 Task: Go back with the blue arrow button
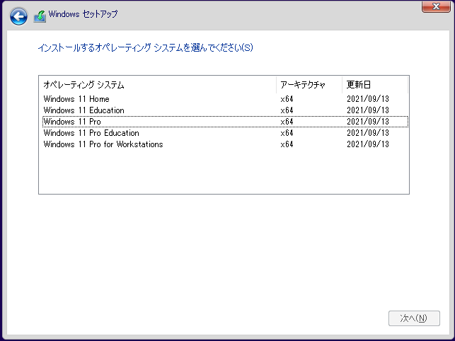coord(18,16)
